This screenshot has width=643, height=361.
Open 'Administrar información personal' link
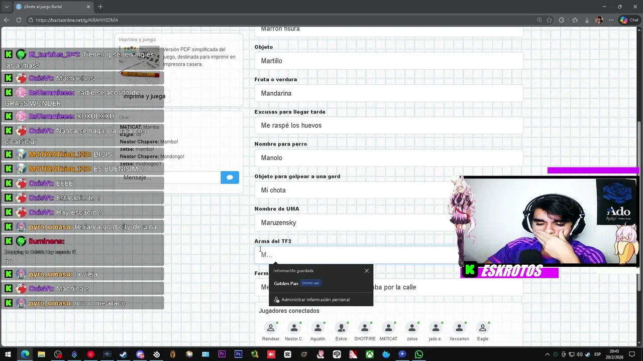coord(315,300)
